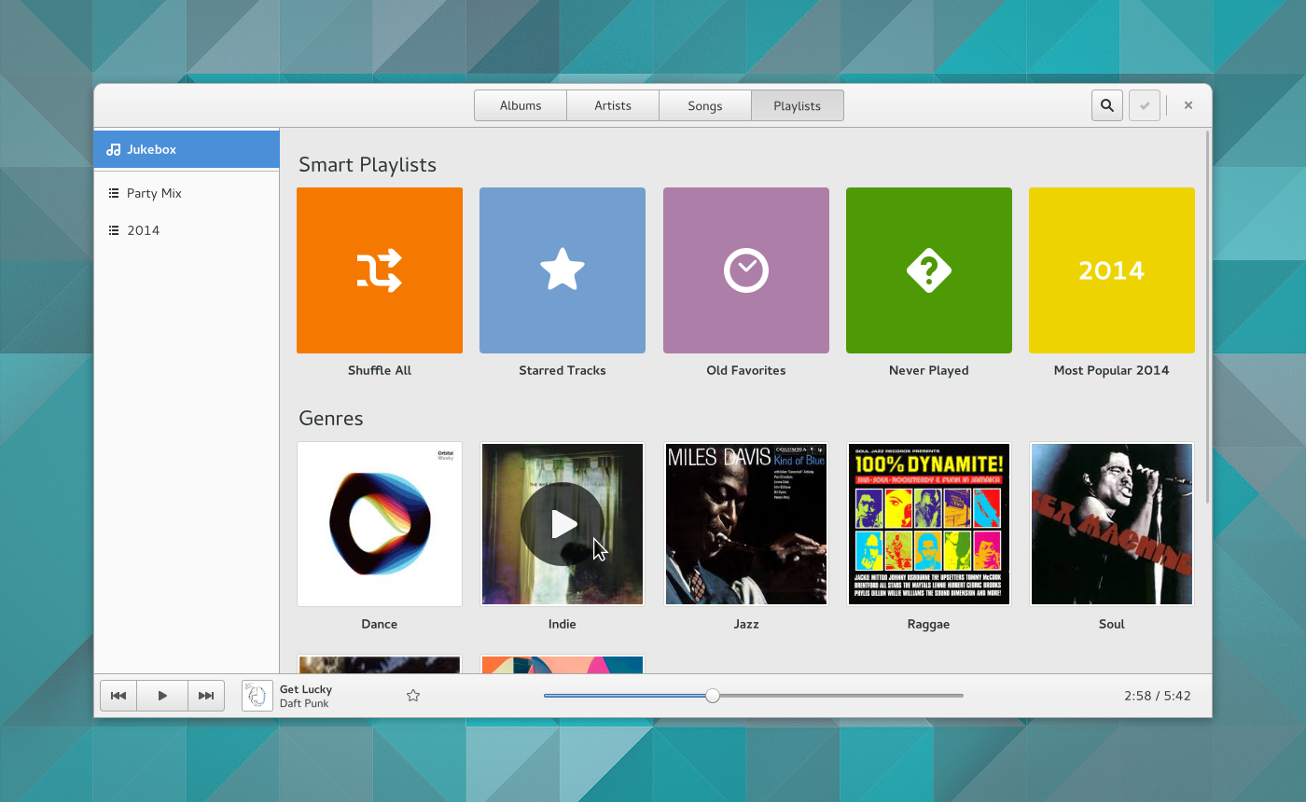The image size is (1306, 802).
Task: Open the Dance genre album cover
Action: point(380,524)
